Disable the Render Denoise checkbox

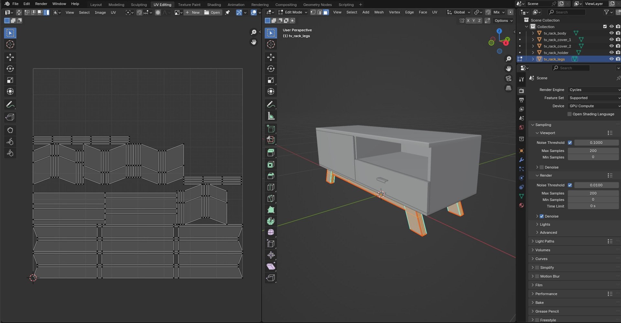(541, 216)
